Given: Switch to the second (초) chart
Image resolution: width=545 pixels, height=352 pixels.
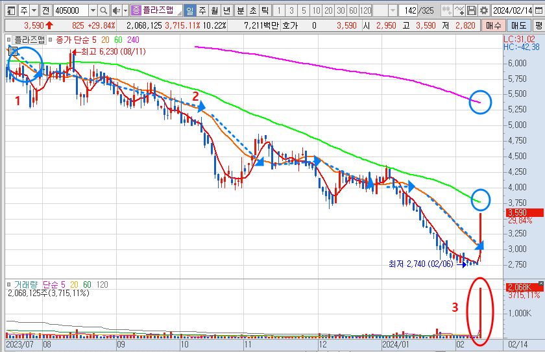Looking at the screenshot, I should point(252,11).
